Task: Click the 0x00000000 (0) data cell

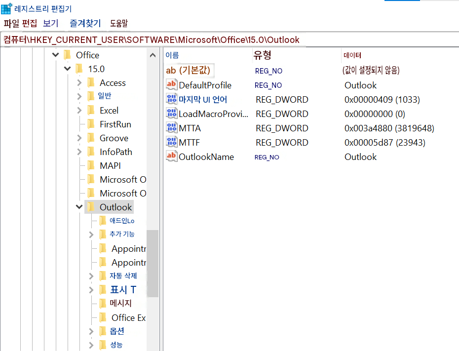Action: [375, 114]
